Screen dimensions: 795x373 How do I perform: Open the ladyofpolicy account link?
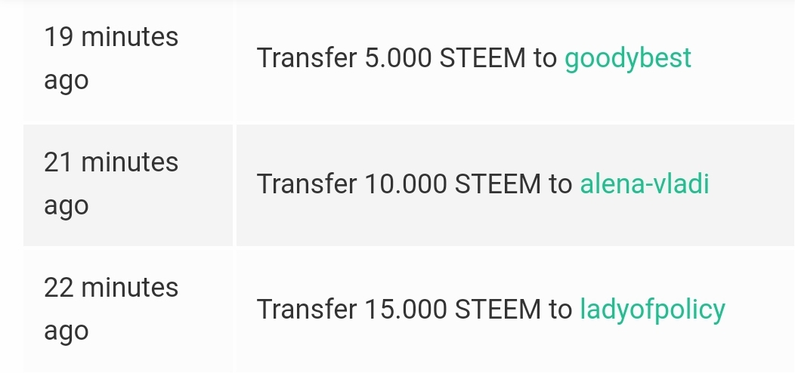652,310
